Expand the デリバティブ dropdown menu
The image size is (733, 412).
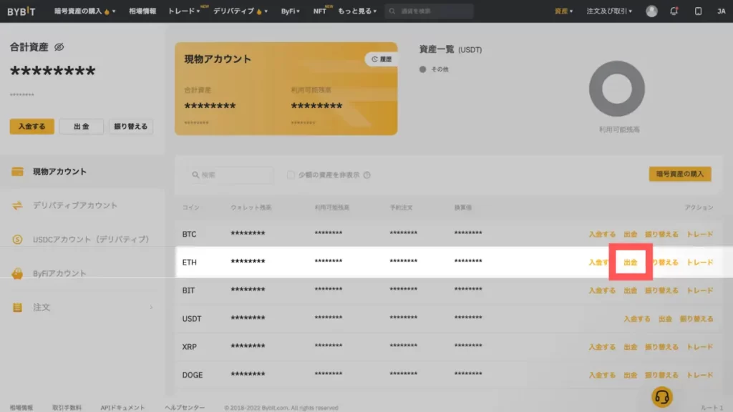pyautogui.click(x=241, y=11)
